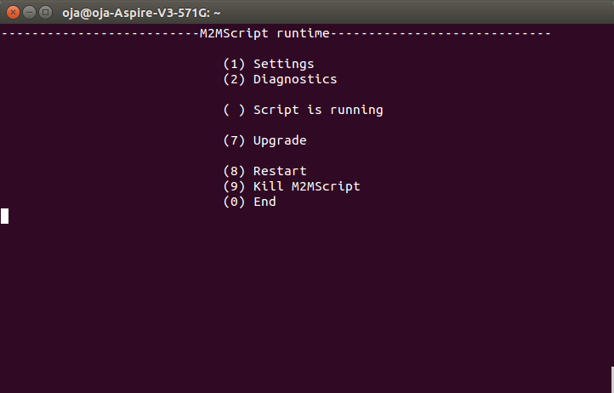The image size is (614, 393).
Task: Click the Script is running text
Action: [318, 110]
